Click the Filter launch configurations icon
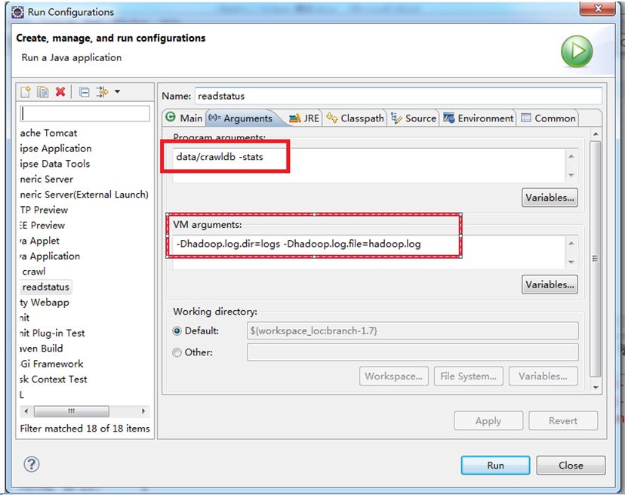The width and height of the screenshot is (625, 495). [102, 92]
